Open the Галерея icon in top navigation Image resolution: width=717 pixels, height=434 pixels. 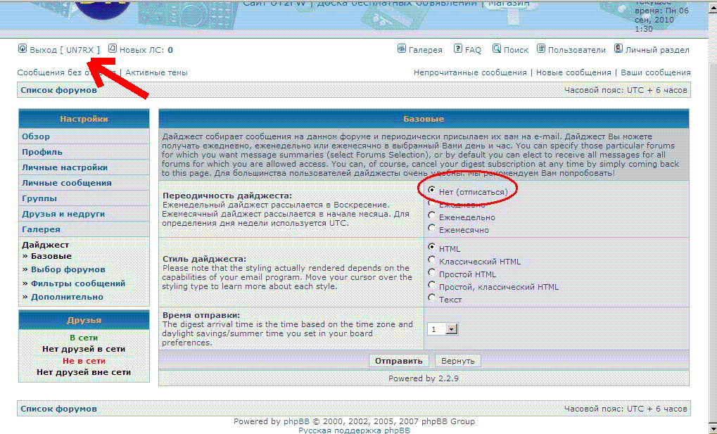tap(402, 49)
